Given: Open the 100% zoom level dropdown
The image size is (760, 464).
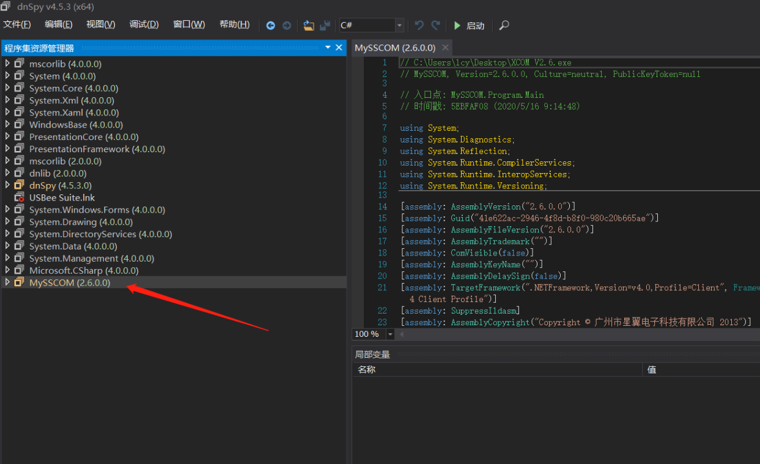Looking at the screenshot, I should (x=389, y=334).
